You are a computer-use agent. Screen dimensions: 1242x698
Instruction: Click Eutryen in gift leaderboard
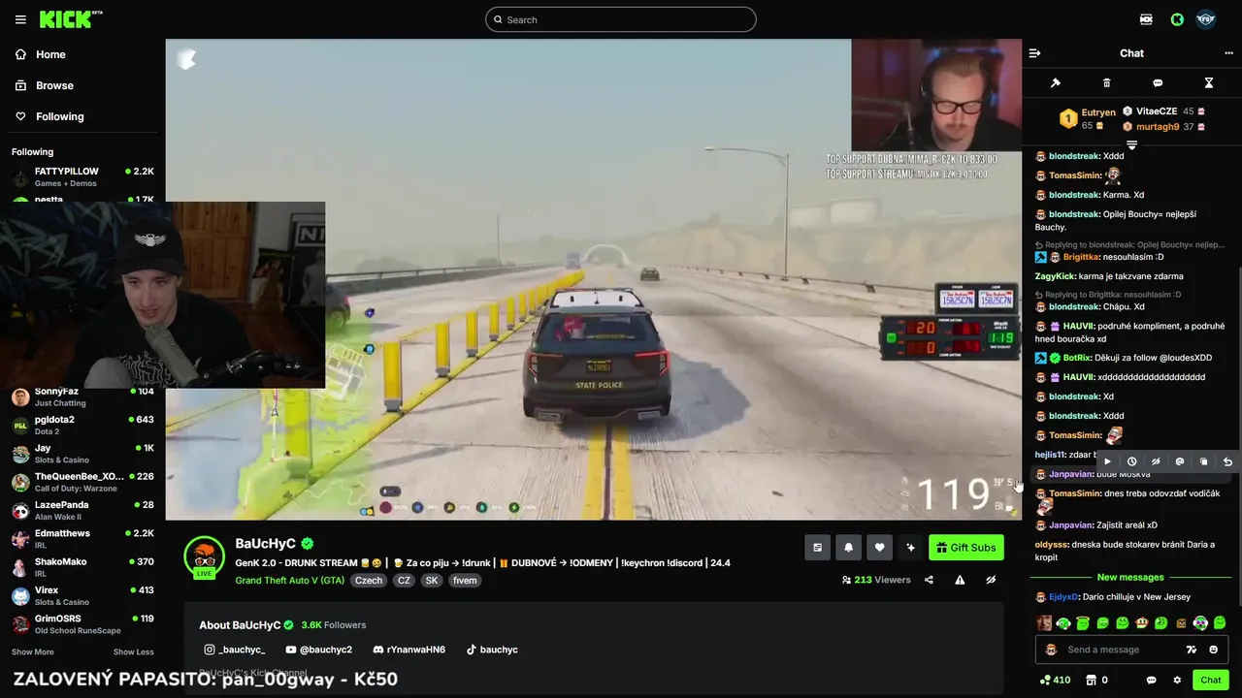[1098, 112]
